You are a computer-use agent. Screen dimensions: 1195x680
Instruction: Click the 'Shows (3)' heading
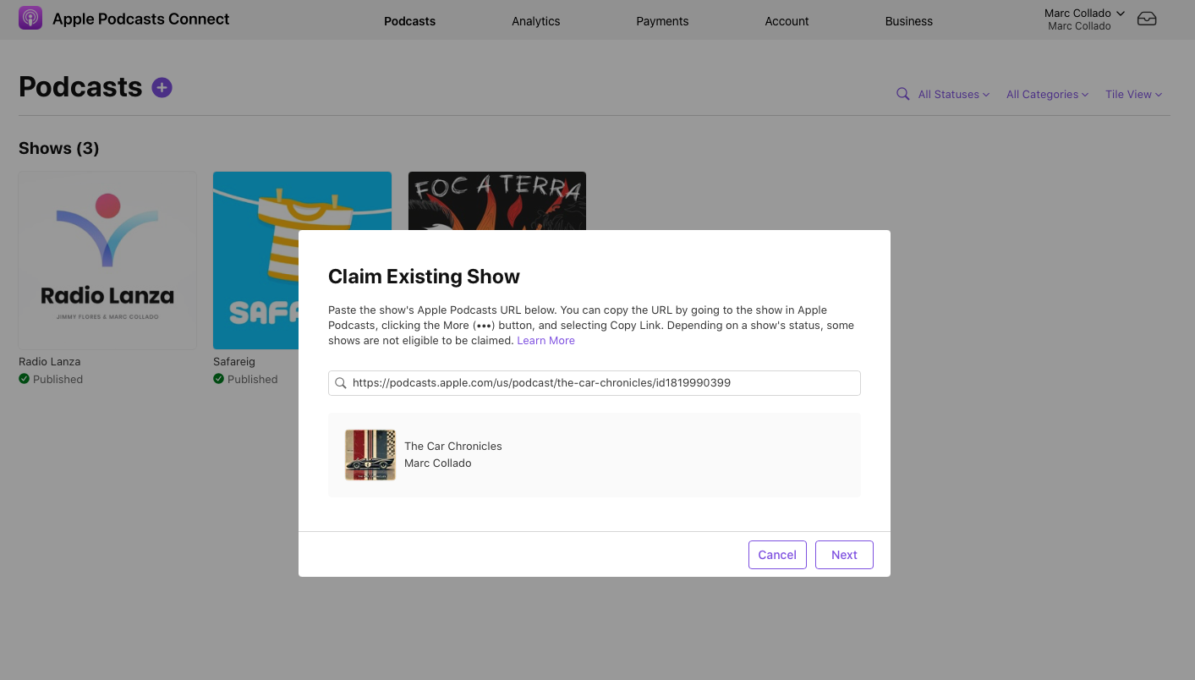(x=59, y=148)
